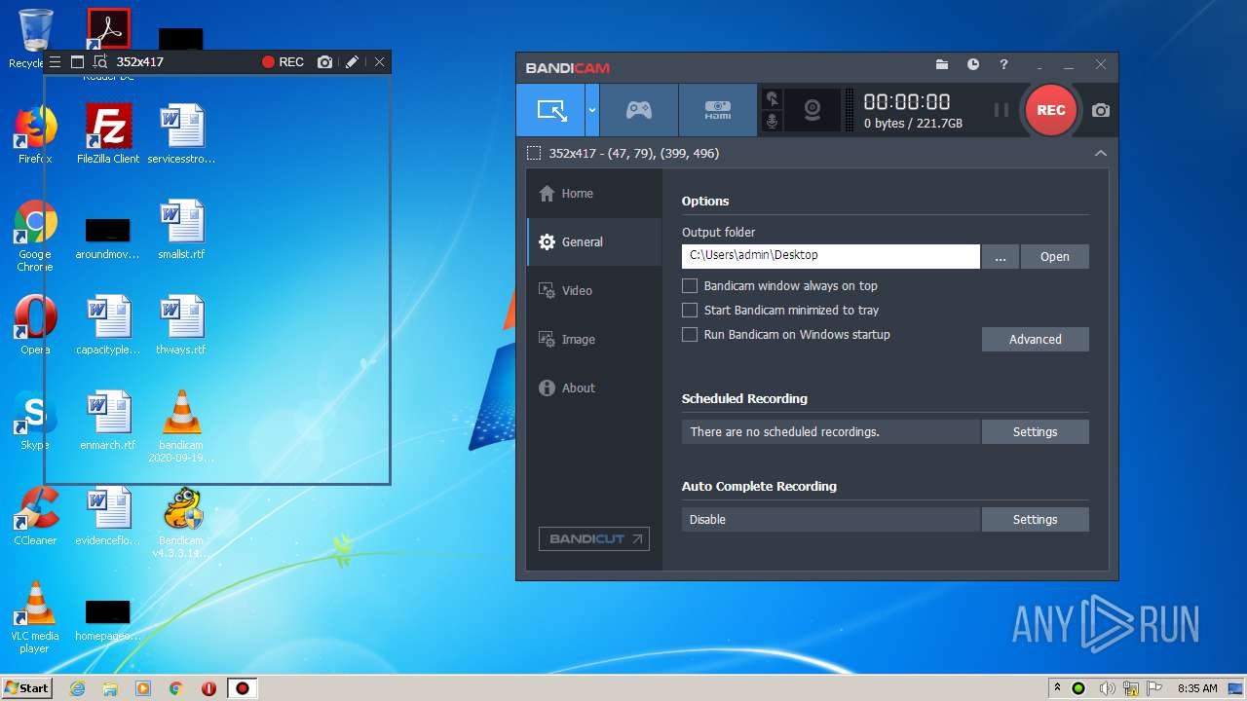The image size is (1247, 701).
Task: Select Opera desktop icon
Action: coord(35,325)
